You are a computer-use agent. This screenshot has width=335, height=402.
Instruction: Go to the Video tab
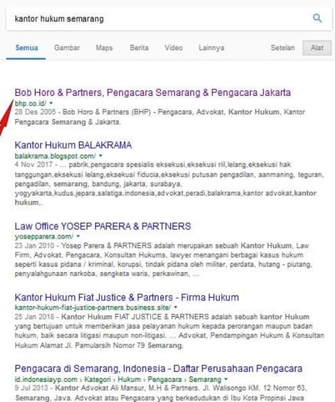174,48
